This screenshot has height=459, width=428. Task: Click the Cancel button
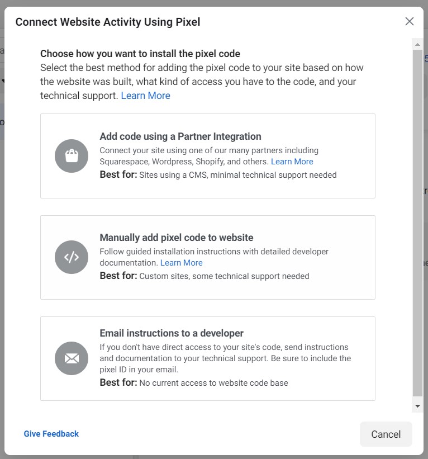click(x=386, y=434)
